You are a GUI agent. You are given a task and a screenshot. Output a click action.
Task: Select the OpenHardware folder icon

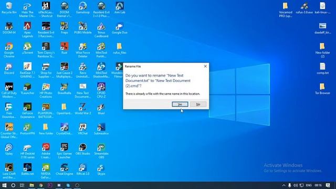click(x=64, y=109)
